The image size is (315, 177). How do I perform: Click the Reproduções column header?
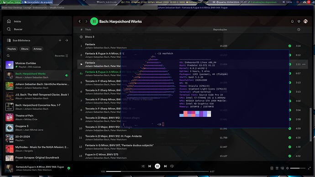(220, 30)
